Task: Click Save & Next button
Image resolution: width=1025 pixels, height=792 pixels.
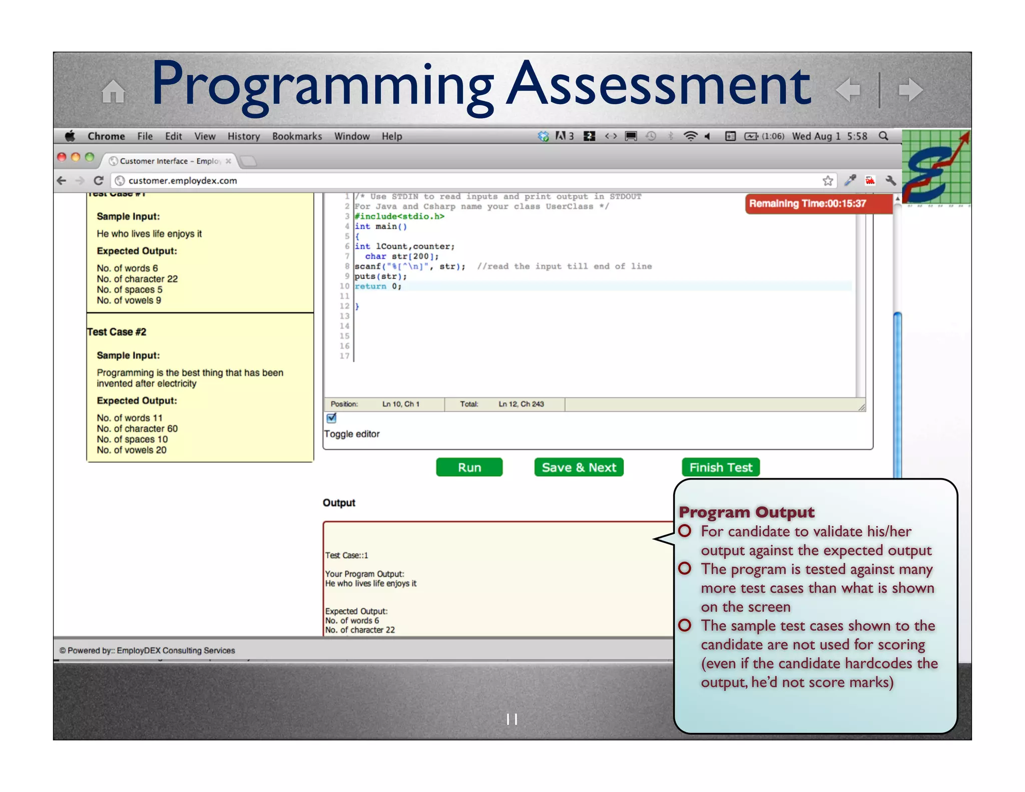Action: pyautogui.click(x=579, y=467)
